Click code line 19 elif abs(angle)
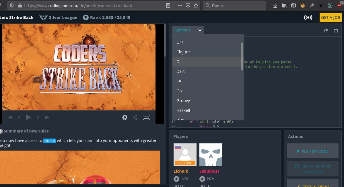 (x=211, y=122)
